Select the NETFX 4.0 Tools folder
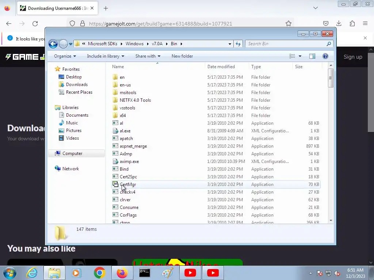The width and height of the screenshot is (374, 280). [135, 100]
